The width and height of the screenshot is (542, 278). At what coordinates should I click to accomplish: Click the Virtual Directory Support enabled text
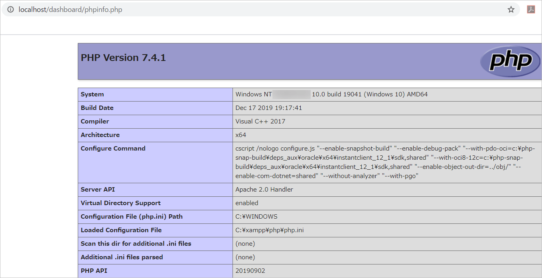pos(246,203)
